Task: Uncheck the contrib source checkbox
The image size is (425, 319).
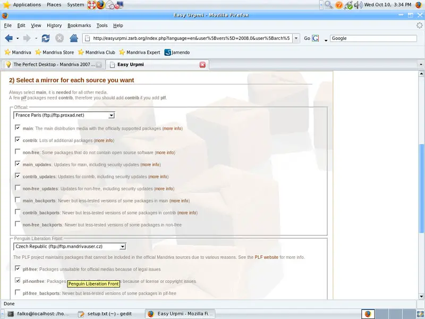Action: coord(18,139)
